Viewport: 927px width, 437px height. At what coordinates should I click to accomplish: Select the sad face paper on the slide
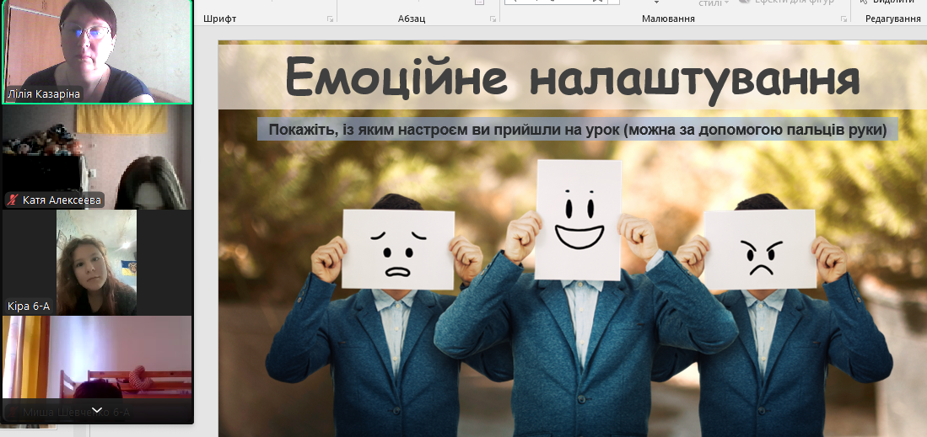point(398,248)
